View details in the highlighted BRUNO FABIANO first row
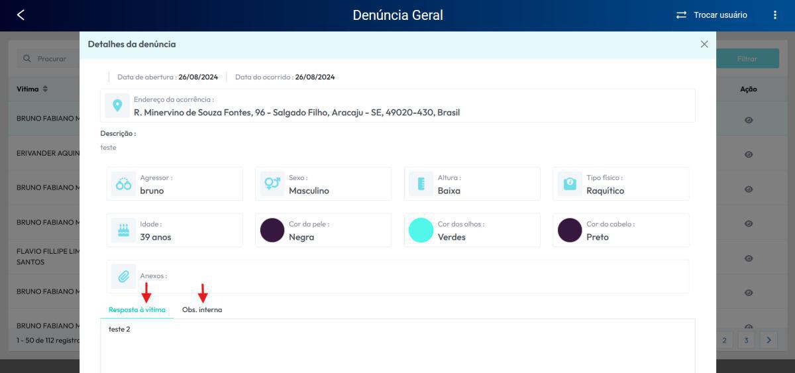The width and height of the screenshot is (795, 373). tap(749, 120)
